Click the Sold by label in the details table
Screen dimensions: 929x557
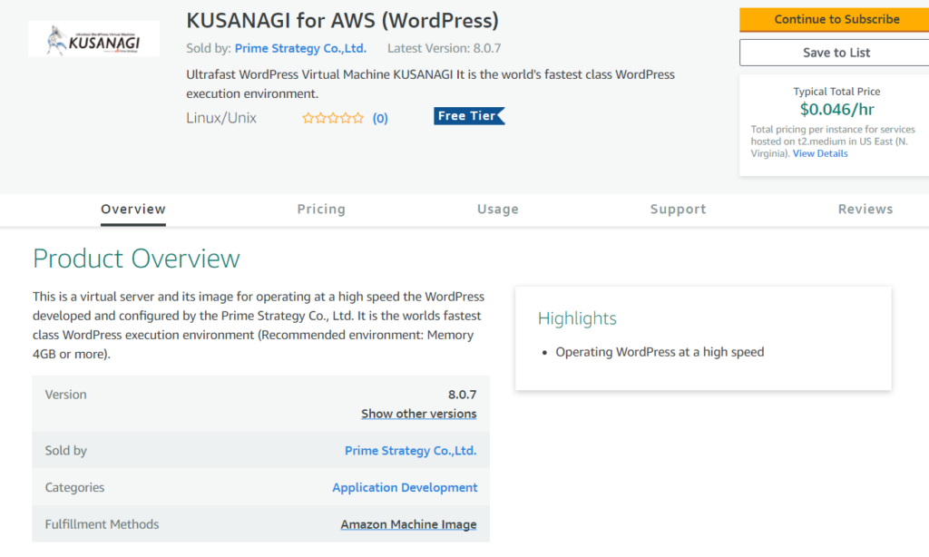(x=65, y=451)
